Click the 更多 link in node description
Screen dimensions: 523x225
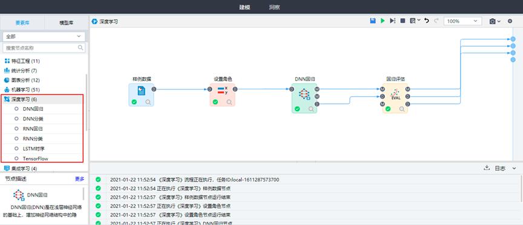tap(79, 179)
